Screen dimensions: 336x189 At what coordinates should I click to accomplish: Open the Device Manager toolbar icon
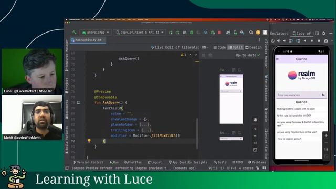tap(235, 33)
